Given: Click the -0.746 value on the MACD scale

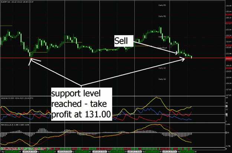Looking at the screenshot, I should [228, 146].
